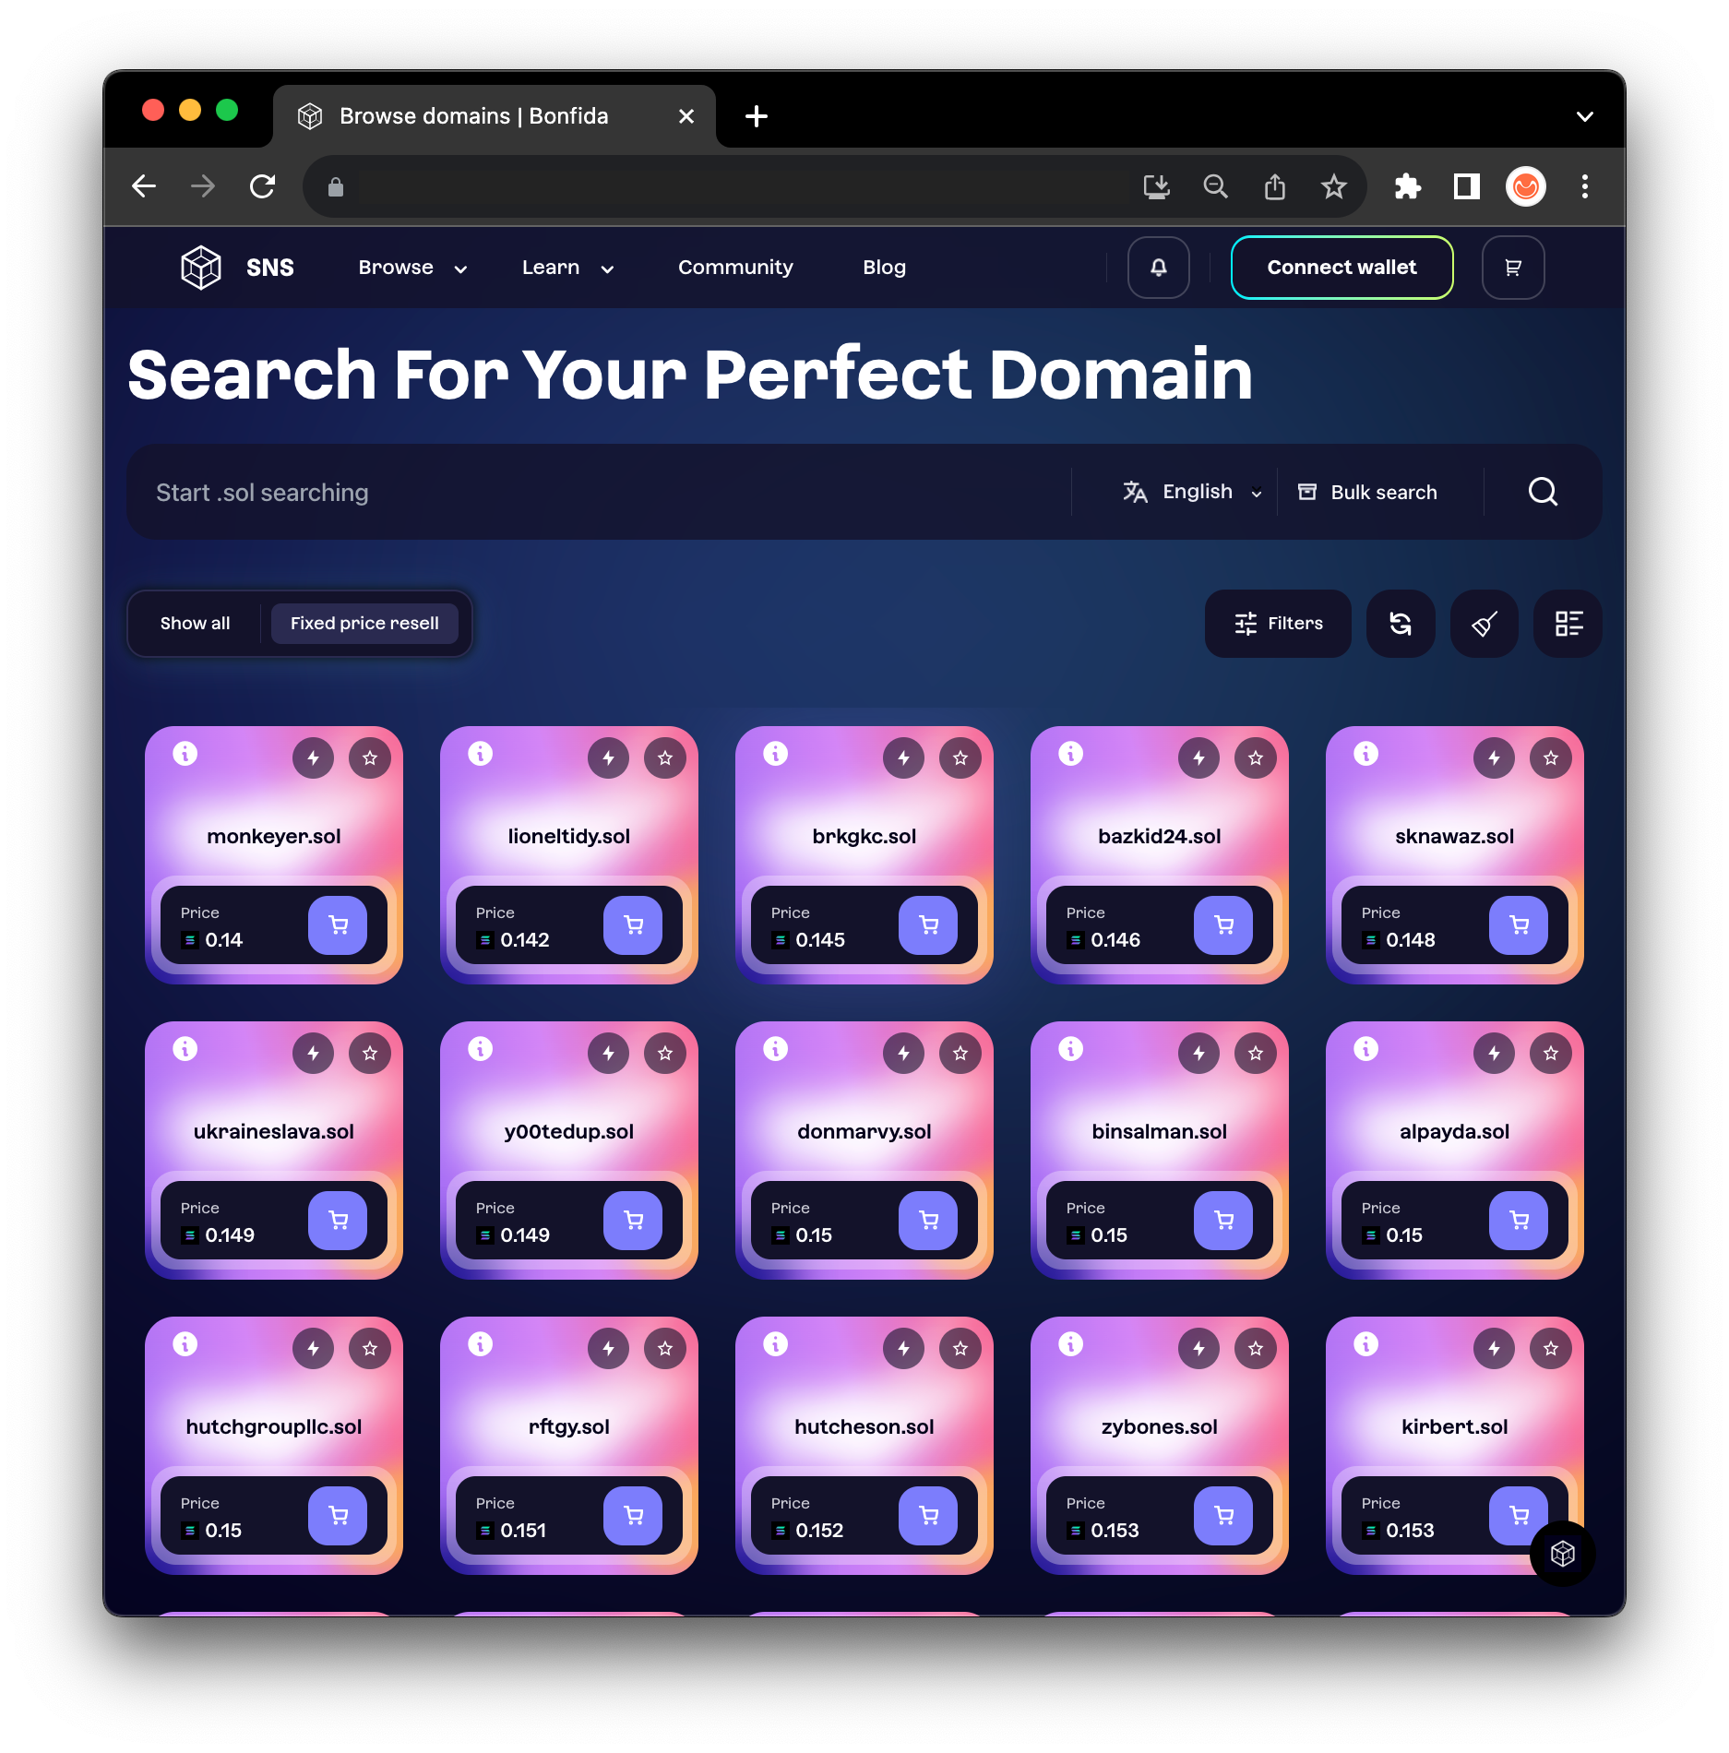1729x1753 pixels.
Task: Switch to list layout view
Action: 1568,624
